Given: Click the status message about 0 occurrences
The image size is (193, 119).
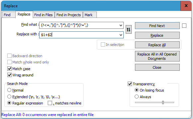Looking at the screenshot, I should pyautogui.click(x=47, y=115).
